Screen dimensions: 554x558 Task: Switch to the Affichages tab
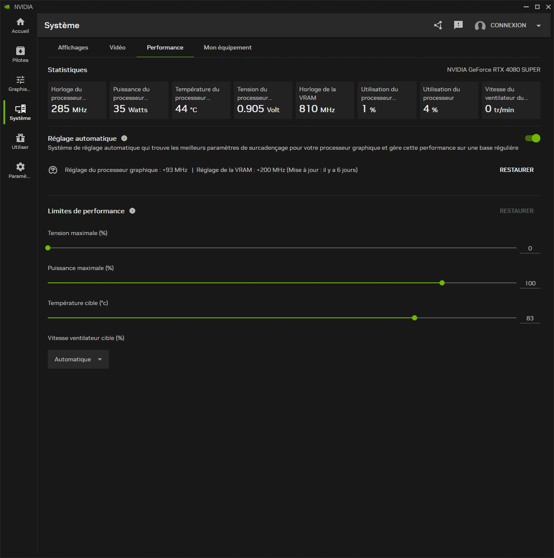coord(73,47)
